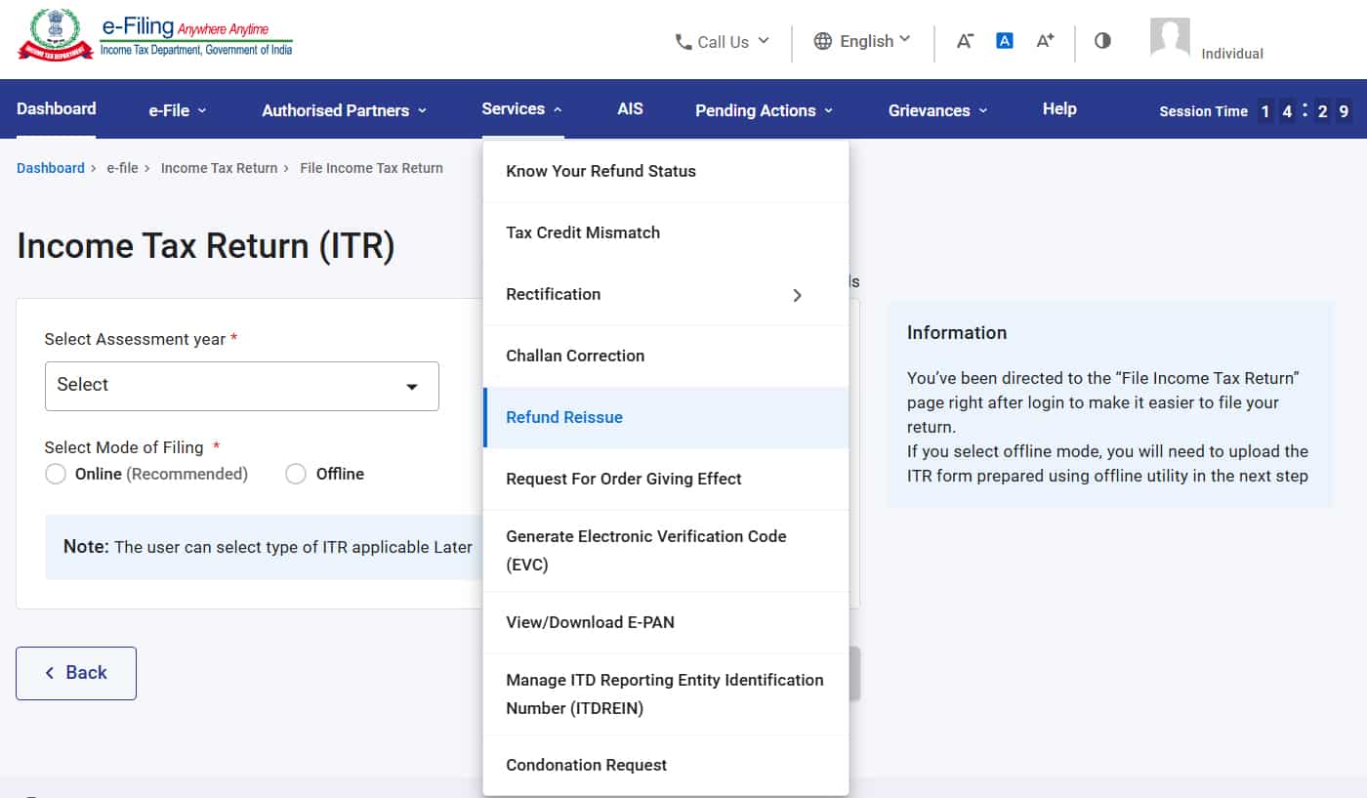This screenshot has width=1367, height=798.
Task: Open the Help menu
Action: click(x=1058, y=109)
